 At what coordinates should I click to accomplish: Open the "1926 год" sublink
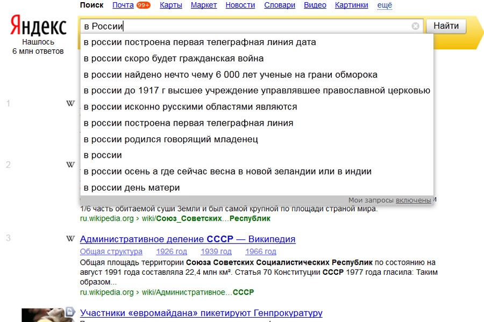point(172,252)
